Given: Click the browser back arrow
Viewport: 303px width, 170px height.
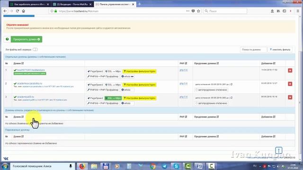Looking at the screenshot, I should coord(5,11).
